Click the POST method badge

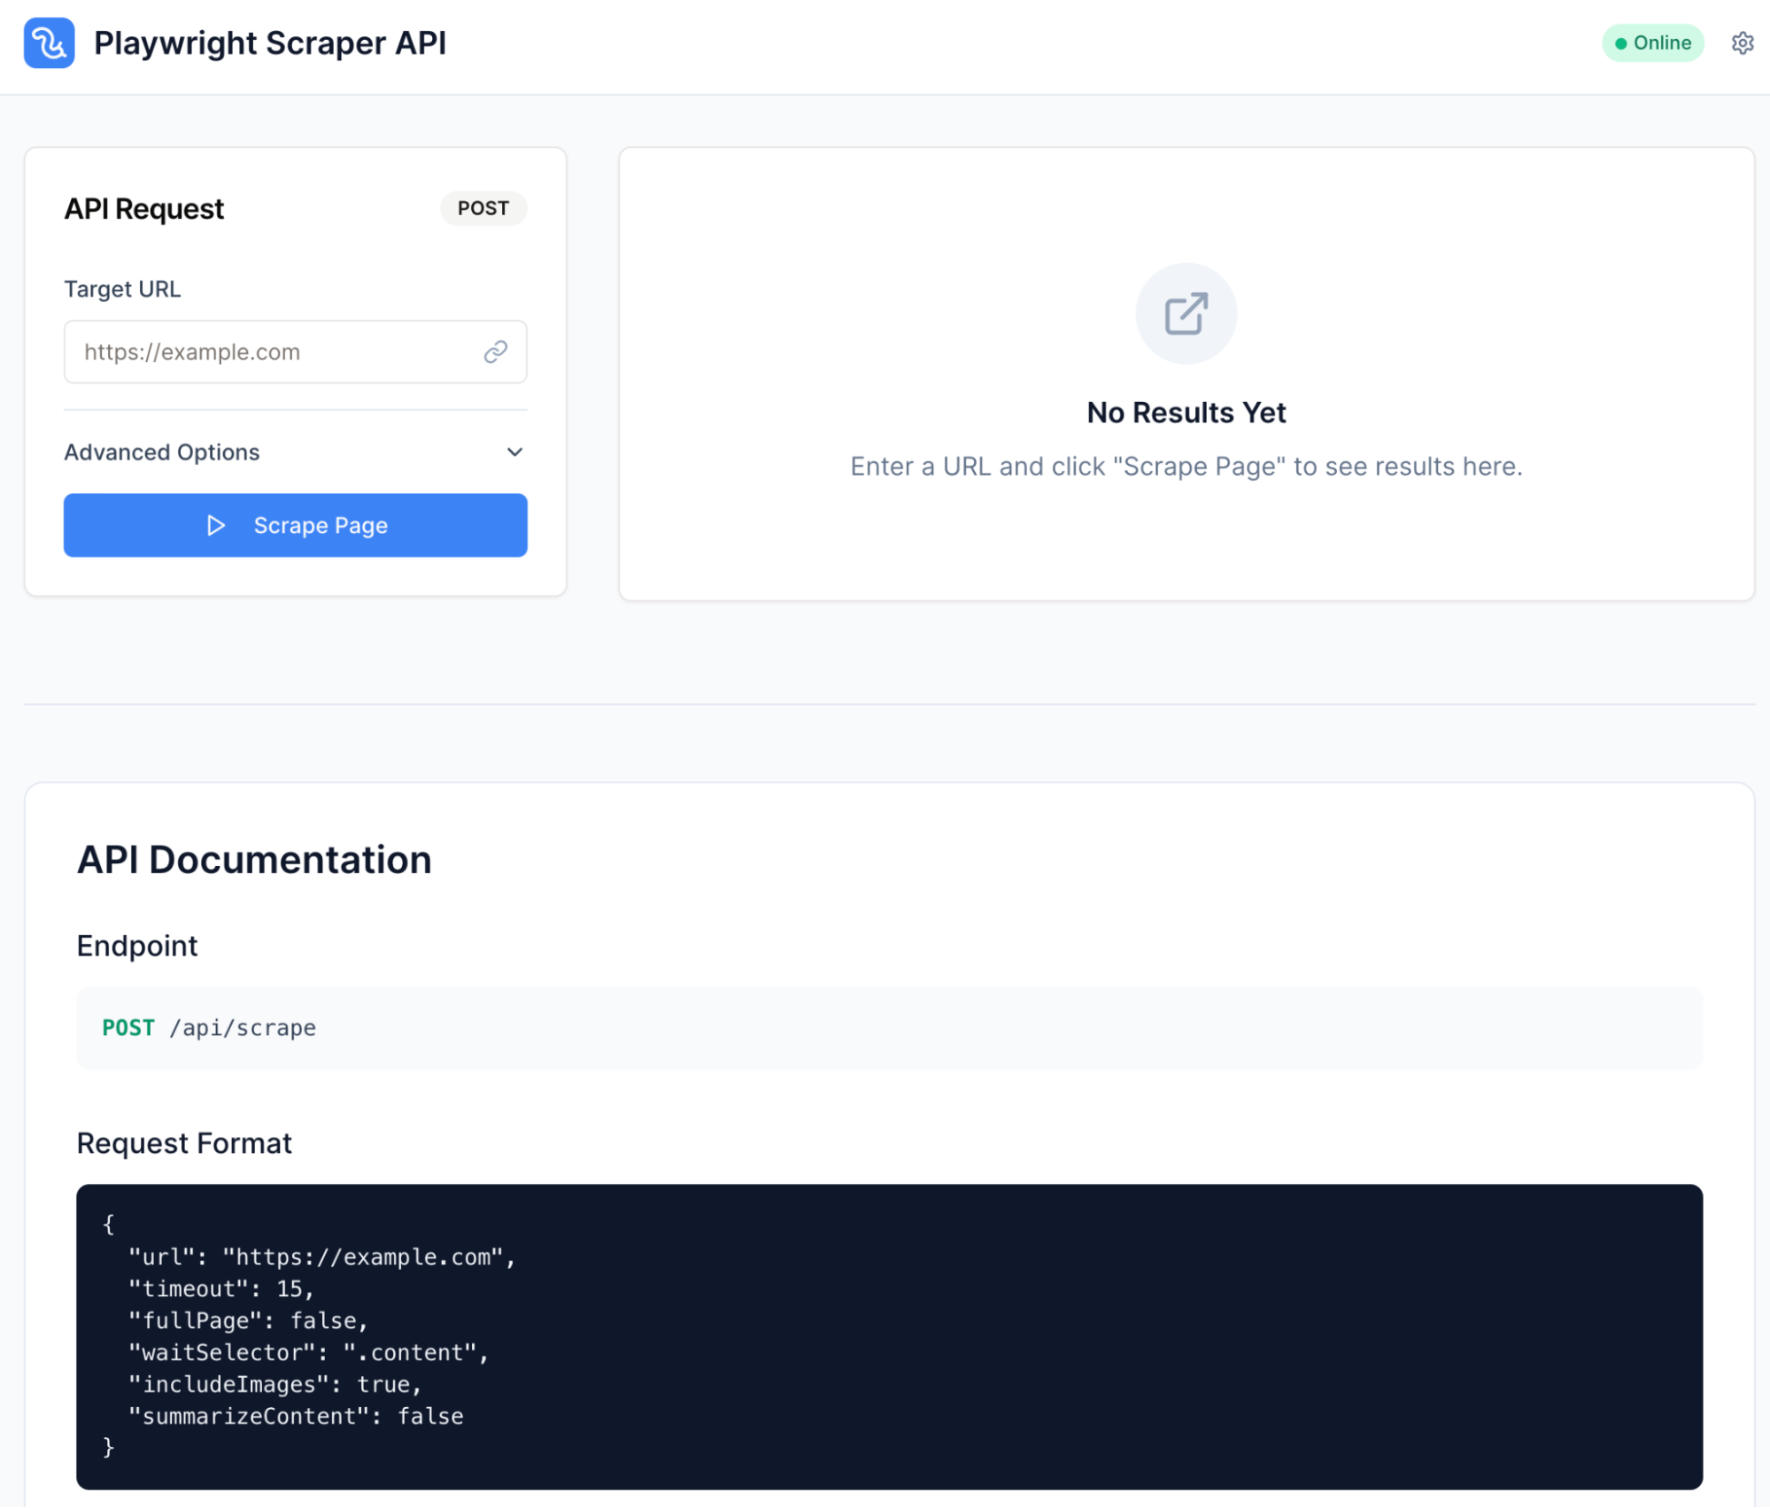point(483,208)
